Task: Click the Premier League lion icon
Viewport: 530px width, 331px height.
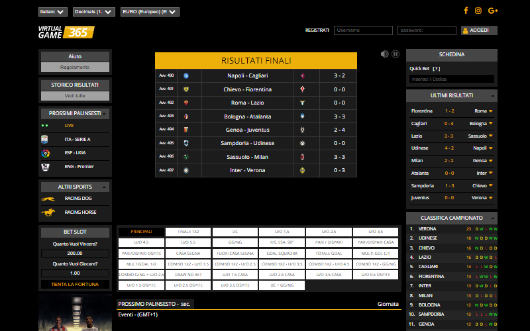Action: [45, 167]
